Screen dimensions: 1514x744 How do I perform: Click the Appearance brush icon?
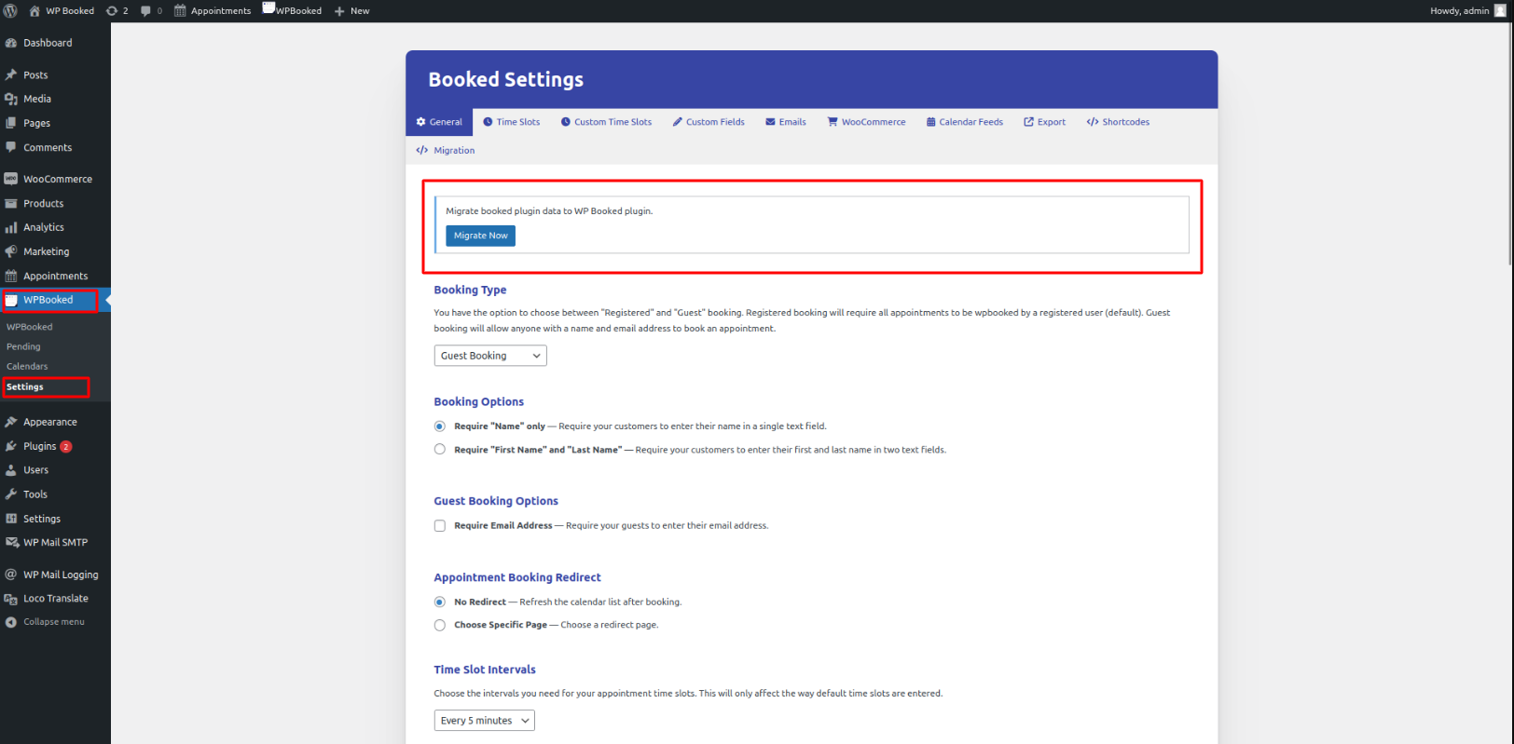click(11, 422)
